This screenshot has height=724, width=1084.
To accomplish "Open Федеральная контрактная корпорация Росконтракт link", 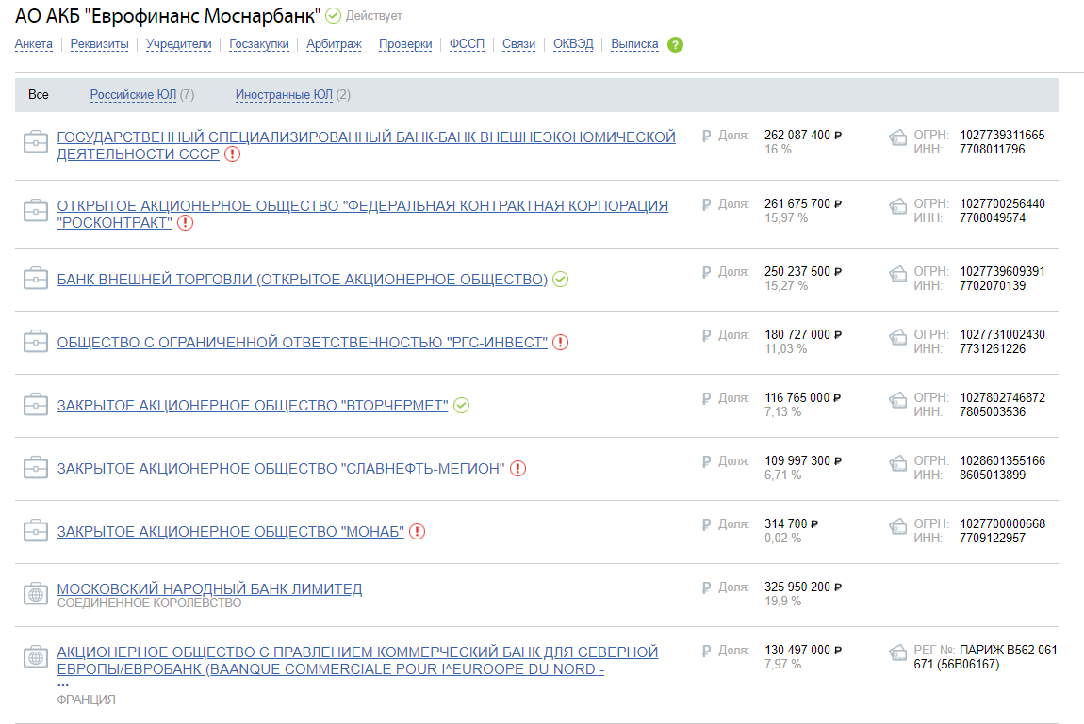I will tap(362, 214).
